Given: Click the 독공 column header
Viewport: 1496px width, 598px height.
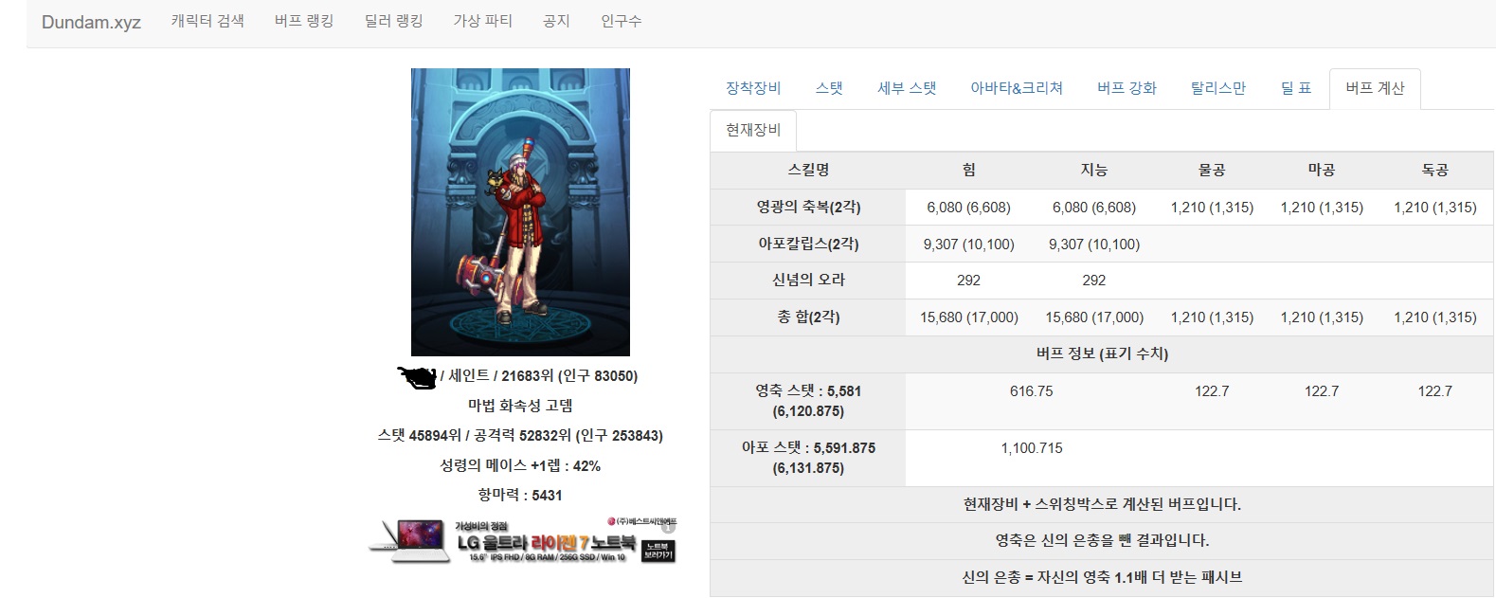Looking at the screenshot, I should (1435, 170).
